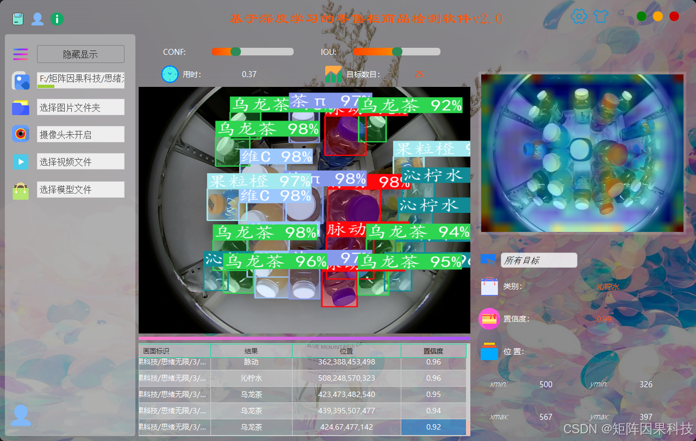This screenshot has width=696, height=441.
Task: Click the blue shirt theme icon
Action: [600, 16]
